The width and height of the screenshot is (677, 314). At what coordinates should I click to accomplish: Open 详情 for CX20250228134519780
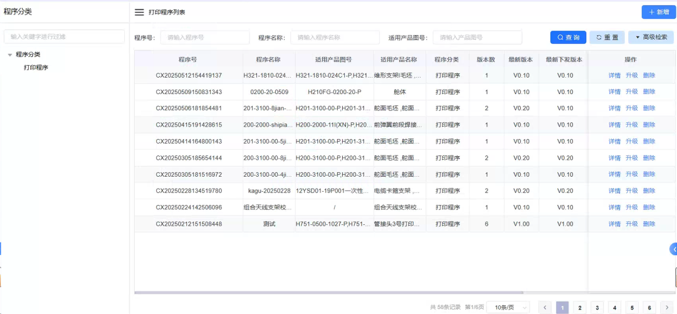(614, 191)
